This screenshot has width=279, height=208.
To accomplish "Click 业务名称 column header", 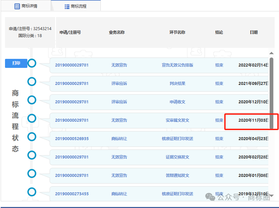I will [x=117, y=32].
